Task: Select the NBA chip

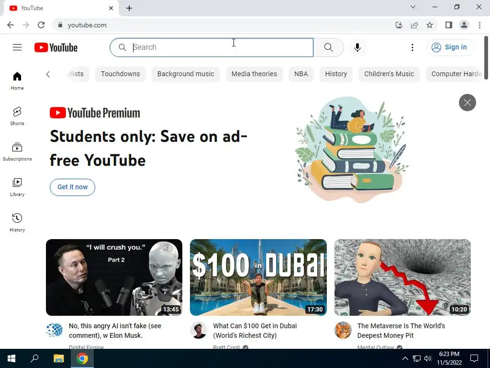Action: (x=301, y=74)
